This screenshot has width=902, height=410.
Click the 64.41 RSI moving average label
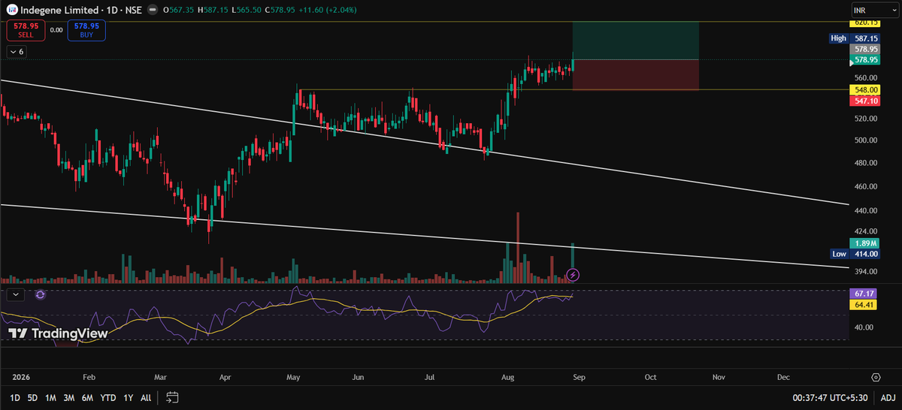[864, 305]
